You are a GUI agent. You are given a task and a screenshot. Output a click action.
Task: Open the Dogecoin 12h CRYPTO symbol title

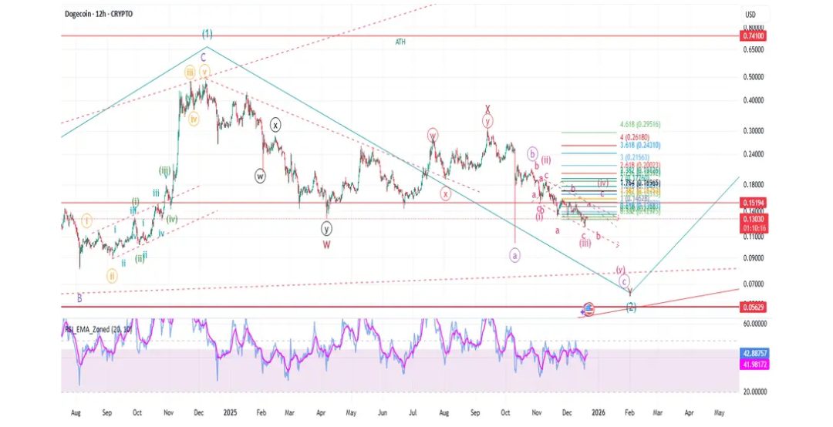click(97, 14)
